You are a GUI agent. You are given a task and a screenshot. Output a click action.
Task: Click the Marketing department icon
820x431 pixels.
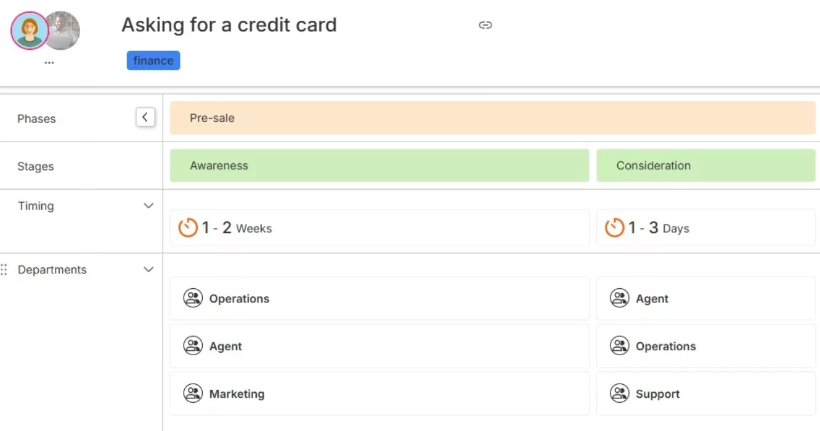[193, 392]
